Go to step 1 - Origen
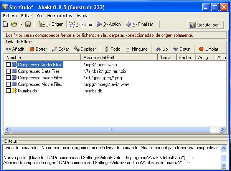This screenshot has width=231, height=171. [x=51, y=24]
